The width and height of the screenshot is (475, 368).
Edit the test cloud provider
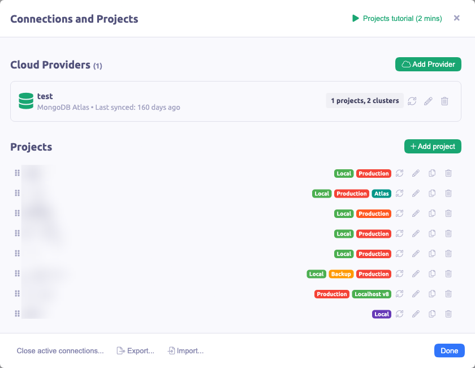click(428, 101)
